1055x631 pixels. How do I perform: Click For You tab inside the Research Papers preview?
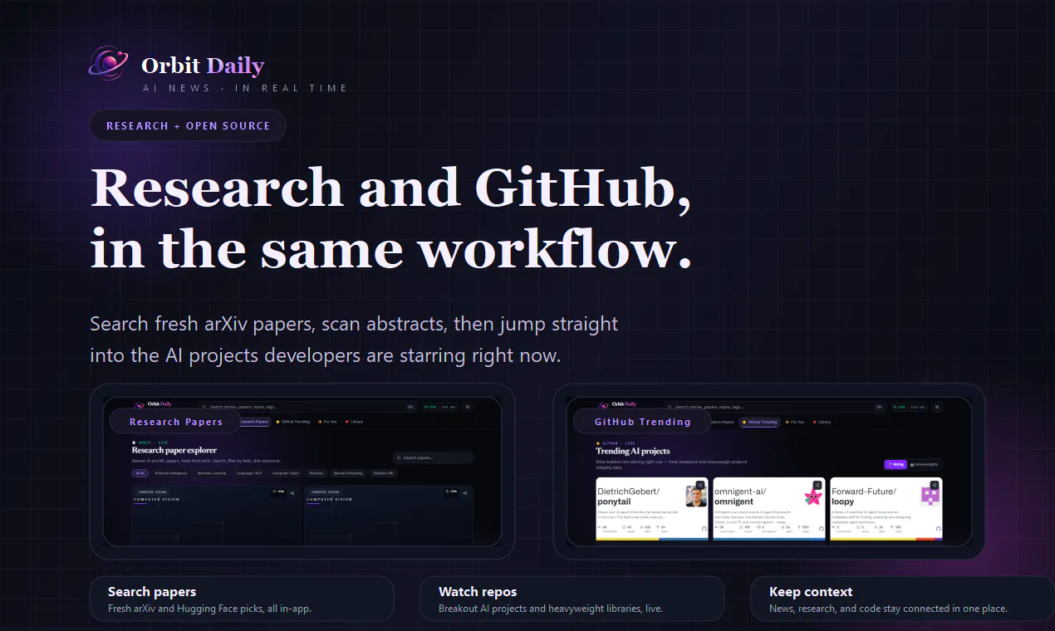tap(327, 422)
